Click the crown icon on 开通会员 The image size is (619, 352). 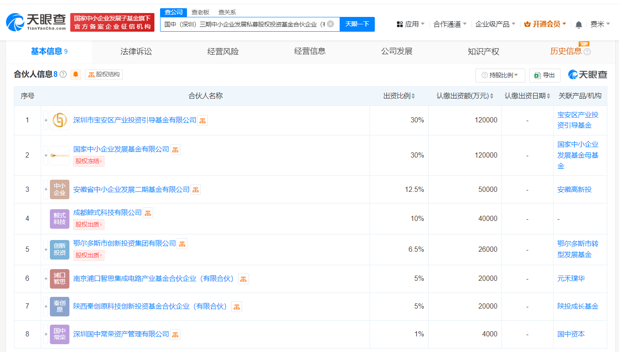(527, 24)
